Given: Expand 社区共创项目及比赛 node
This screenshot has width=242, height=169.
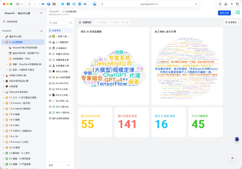Looking at the screenshot, I should (x=4, y=81).
